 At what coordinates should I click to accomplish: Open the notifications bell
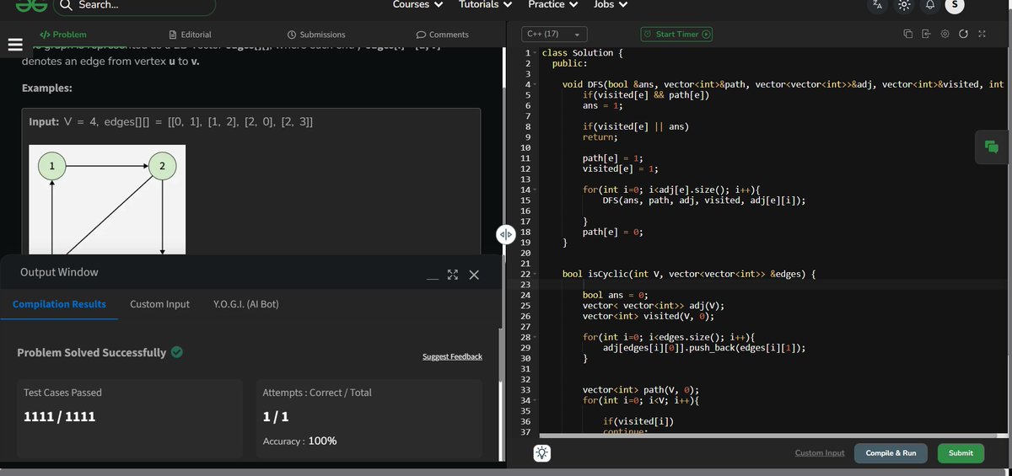(930, 5)
